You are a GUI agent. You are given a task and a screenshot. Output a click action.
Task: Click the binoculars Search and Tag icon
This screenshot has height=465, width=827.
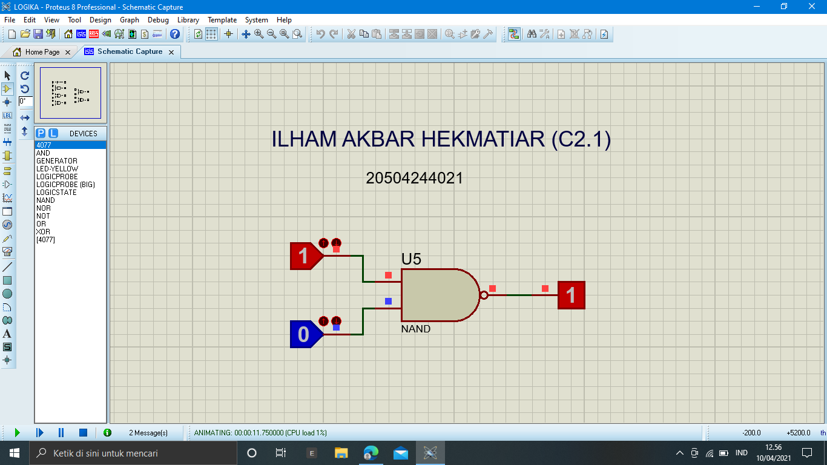click(532, 34)
